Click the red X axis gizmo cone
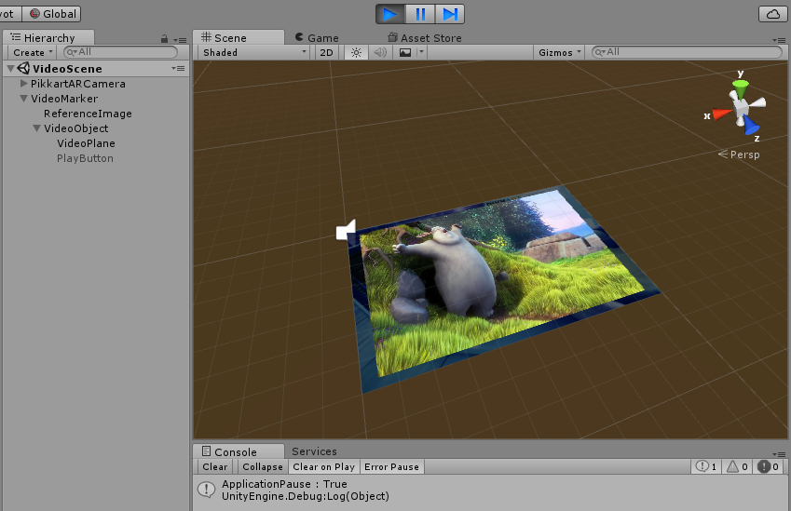The image size is (791, 511). pos(722,114)
